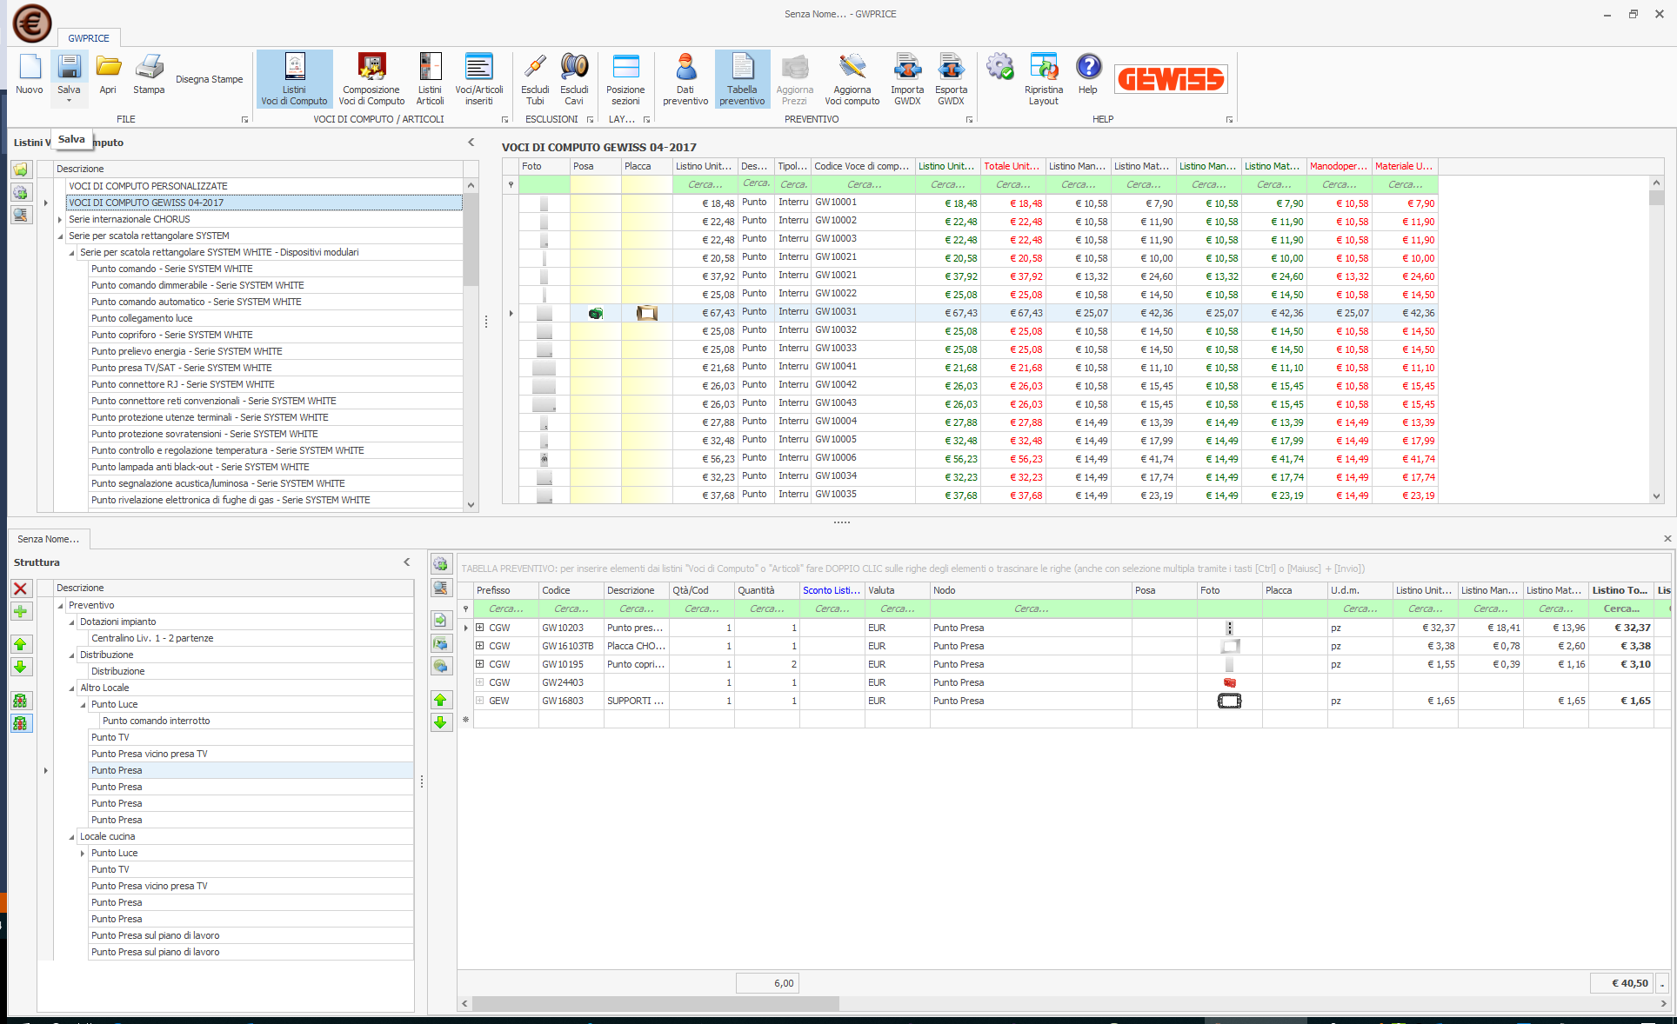Click Disegna Stampe button

tap(209, 79)
